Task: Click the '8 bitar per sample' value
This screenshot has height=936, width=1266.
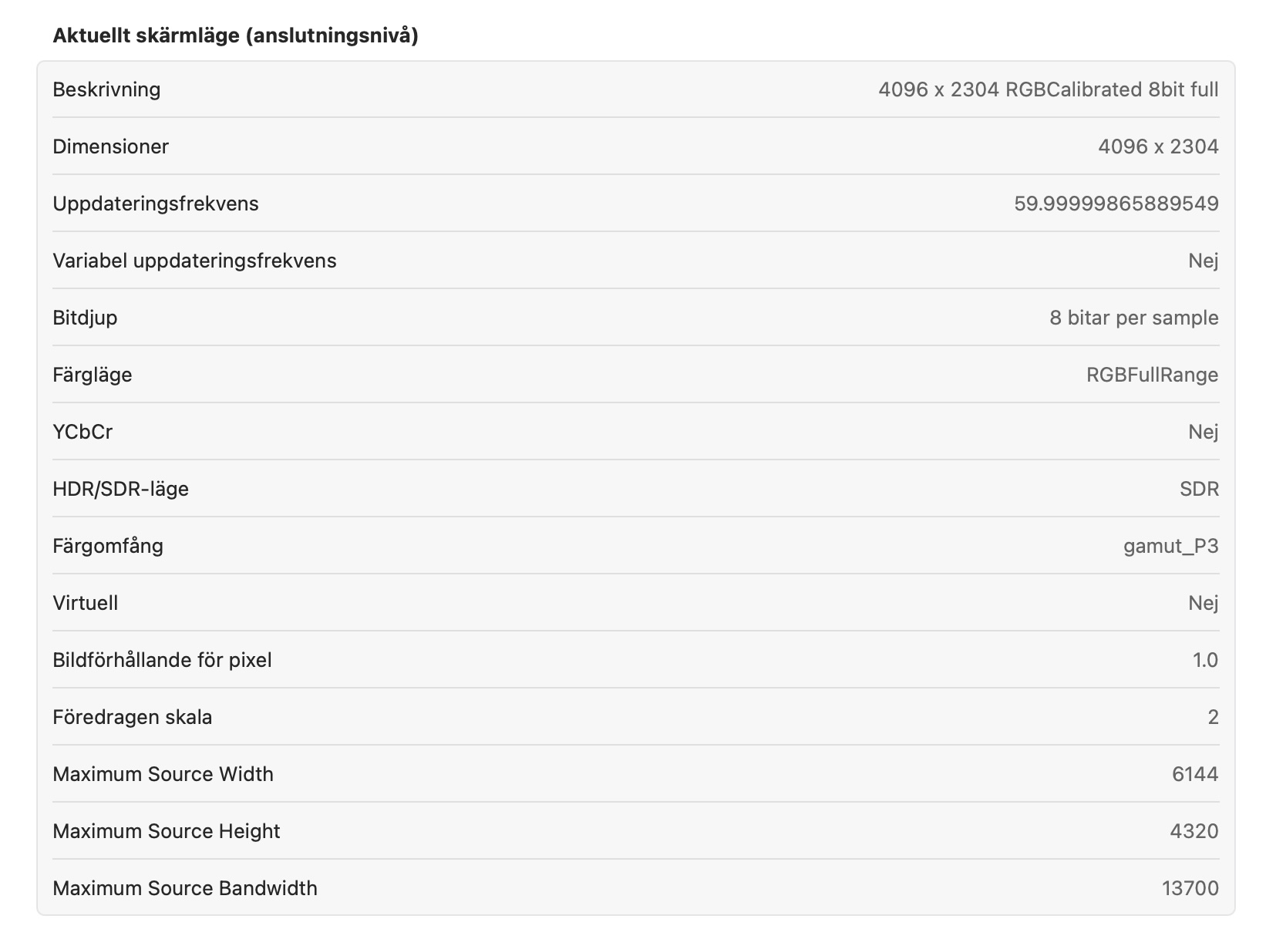Action: (x=1133, y=318)
